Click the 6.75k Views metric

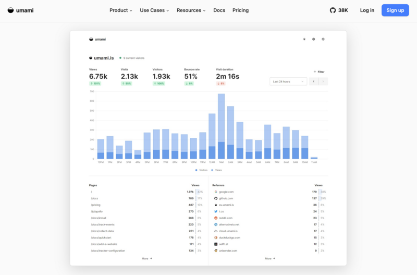[x=98, y=76]
